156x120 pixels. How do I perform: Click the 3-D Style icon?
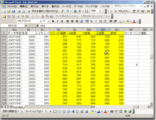[x=130, y=111]
